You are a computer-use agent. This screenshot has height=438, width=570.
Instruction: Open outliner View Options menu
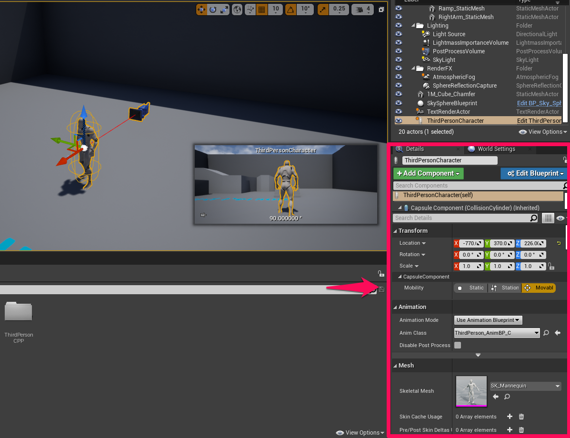pos(543,132)
